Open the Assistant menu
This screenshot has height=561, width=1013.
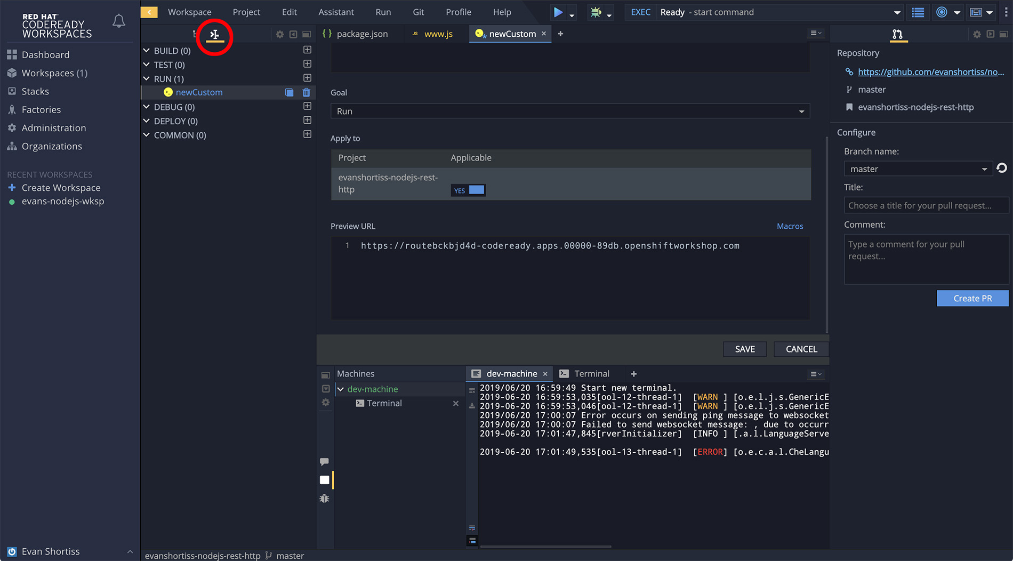pyautogui.click(x=336, y=12)
